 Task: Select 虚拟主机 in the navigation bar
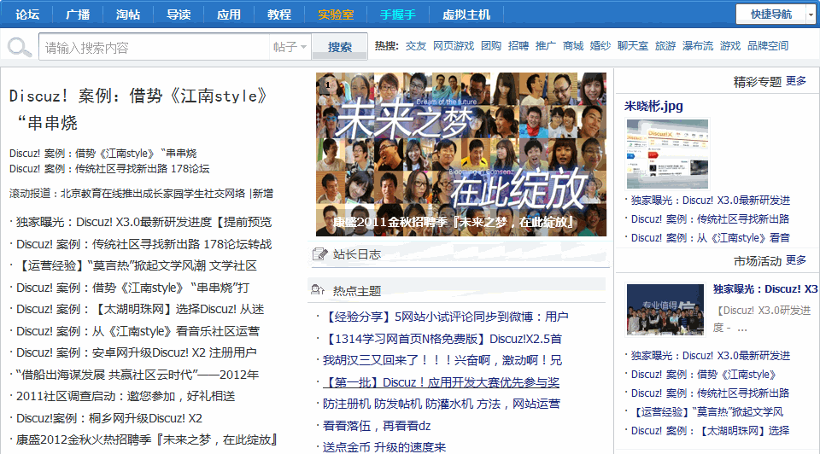coord(466,15)
